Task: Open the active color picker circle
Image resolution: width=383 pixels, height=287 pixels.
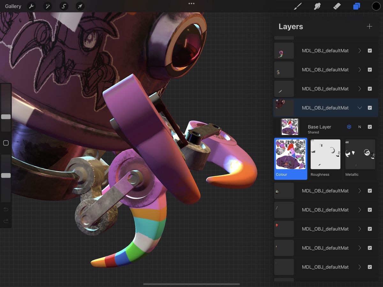Action: [x=376, y=6]
